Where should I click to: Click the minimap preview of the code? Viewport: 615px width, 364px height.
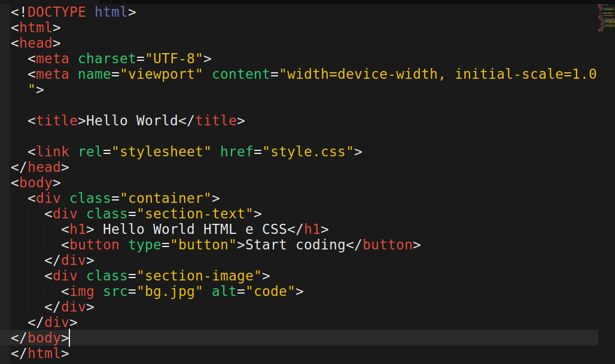click(606, 18)
